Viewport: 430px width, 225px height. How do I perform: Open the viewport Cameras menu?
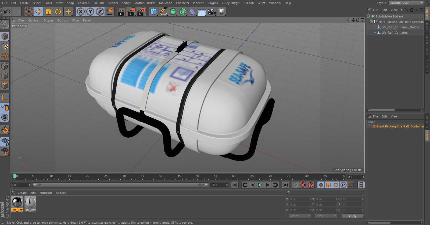coord(34,20)
